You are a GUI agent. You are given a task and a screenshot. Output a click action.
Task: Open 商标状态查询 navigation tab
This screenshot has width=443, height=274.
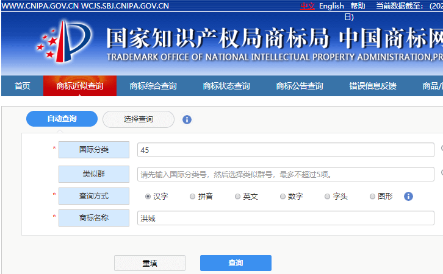(226, 86)
